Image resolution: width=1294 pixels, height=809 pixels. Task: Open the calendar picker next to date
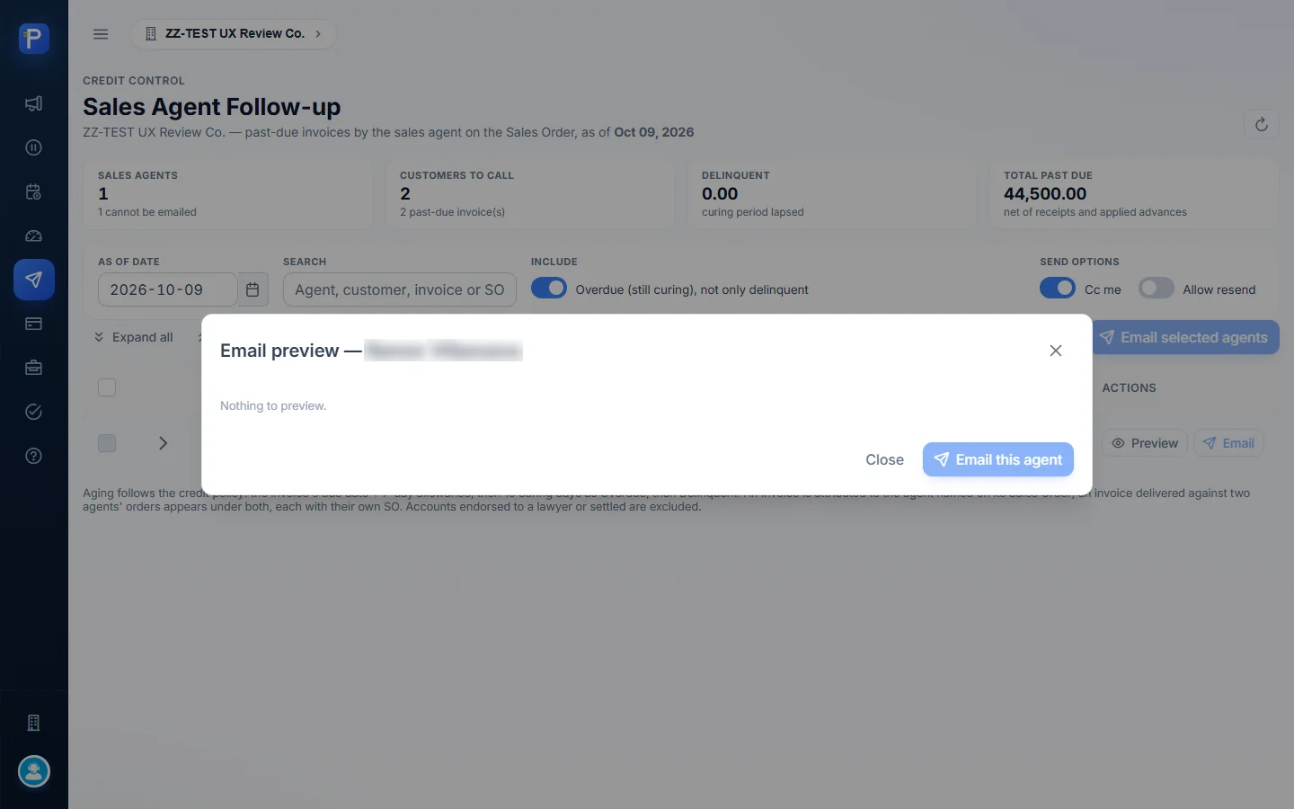pos(253,289)
